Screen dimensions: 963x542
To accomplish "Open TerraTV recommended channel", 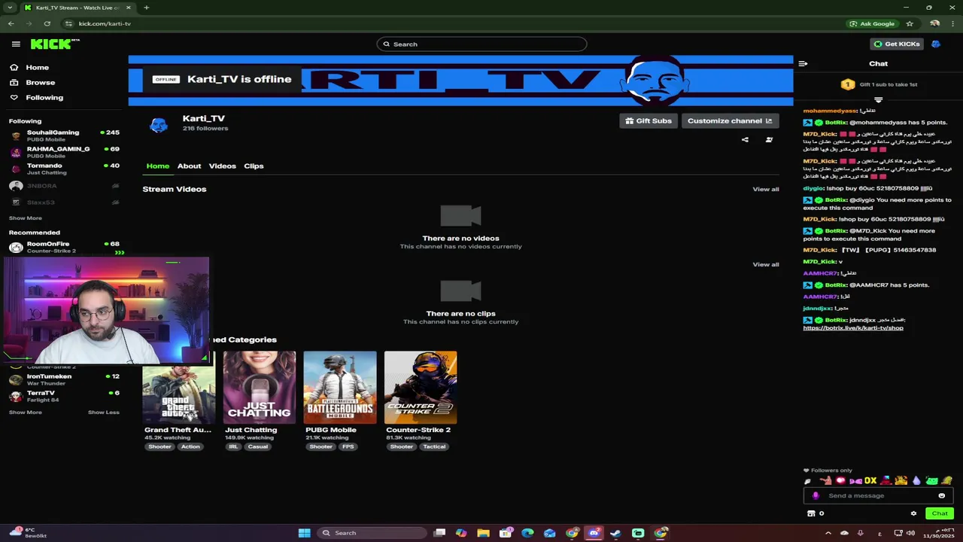I will click(64, 396).
